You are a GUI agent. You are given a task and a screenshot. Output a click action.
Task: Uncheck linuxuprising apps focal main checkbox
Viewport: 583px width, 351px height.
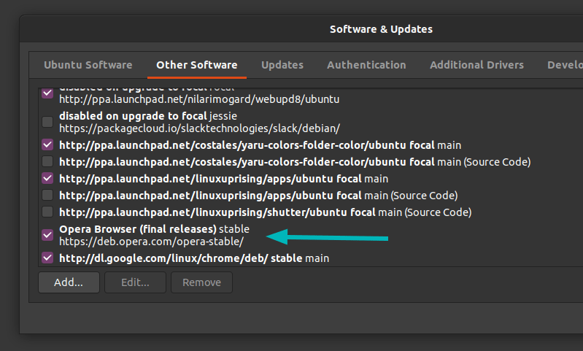tap(47, 178)
